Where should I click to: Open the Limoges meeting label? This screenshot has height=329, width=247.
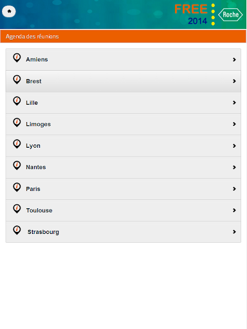point(39,124)
